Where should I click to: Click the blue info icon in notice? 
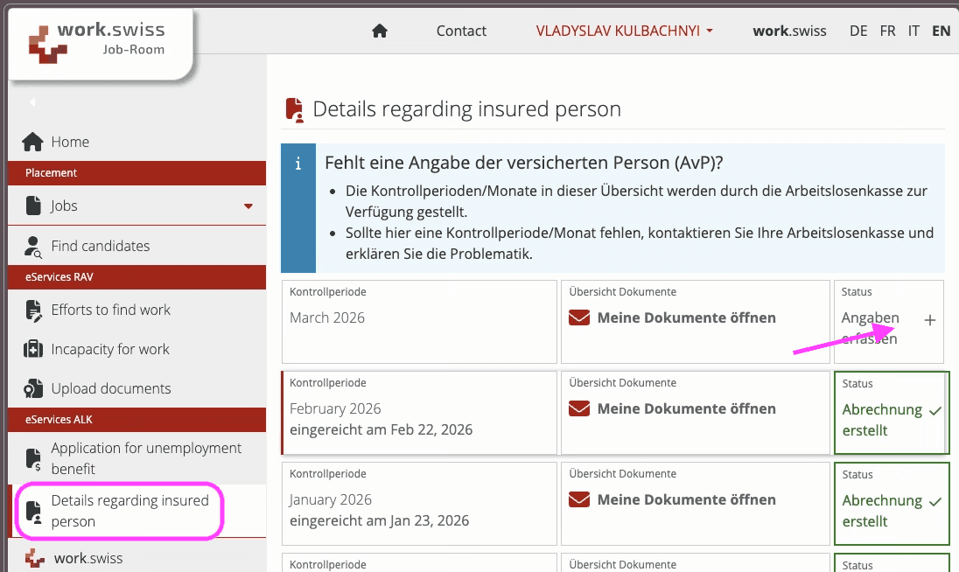[298, 164]
